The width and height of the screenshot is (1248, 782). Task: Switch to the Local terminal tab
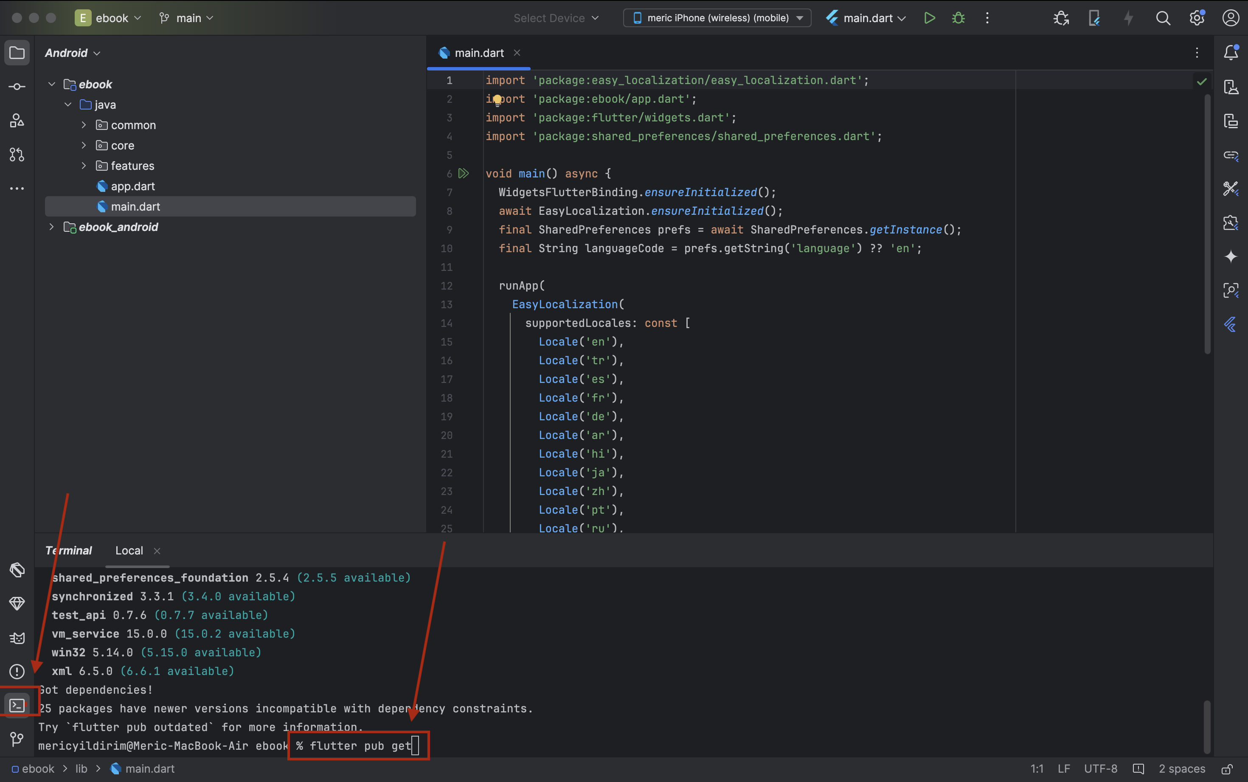point(129,551)
